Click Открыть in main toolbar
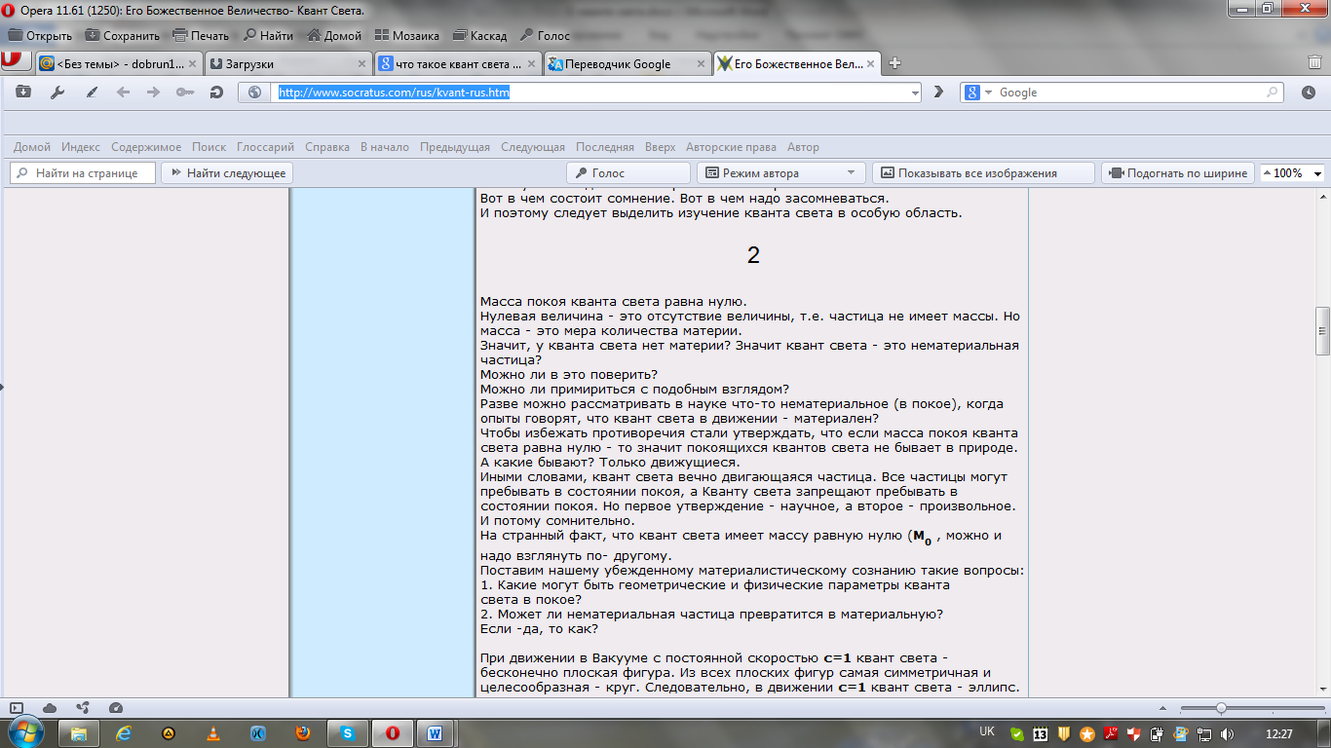This screenshot has height=748, width=1331. [40, 35]
